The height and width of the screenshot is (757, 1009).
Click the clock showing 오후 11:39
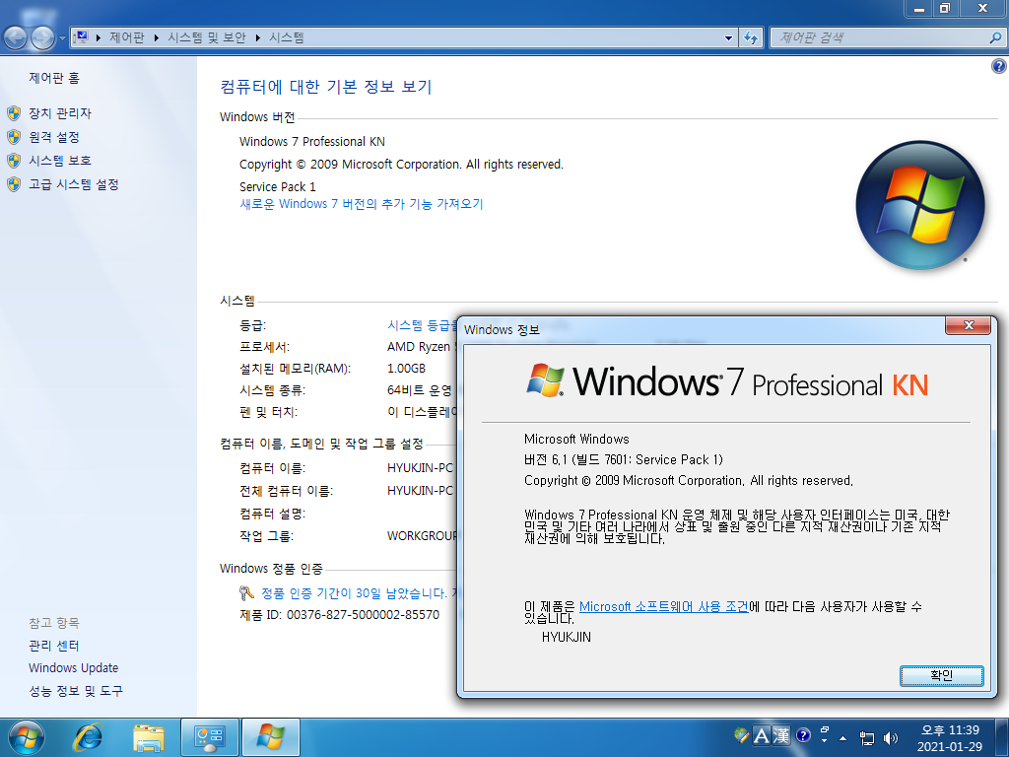[x=950, y=730]
